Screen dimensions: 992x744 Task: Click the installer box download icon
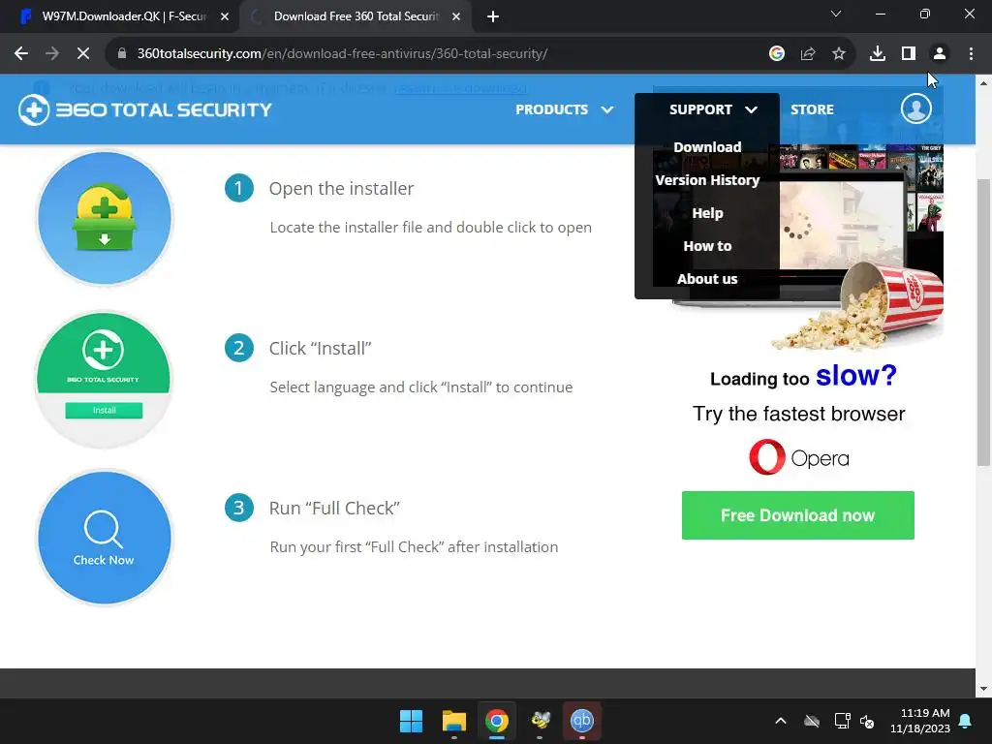point(105,218)
